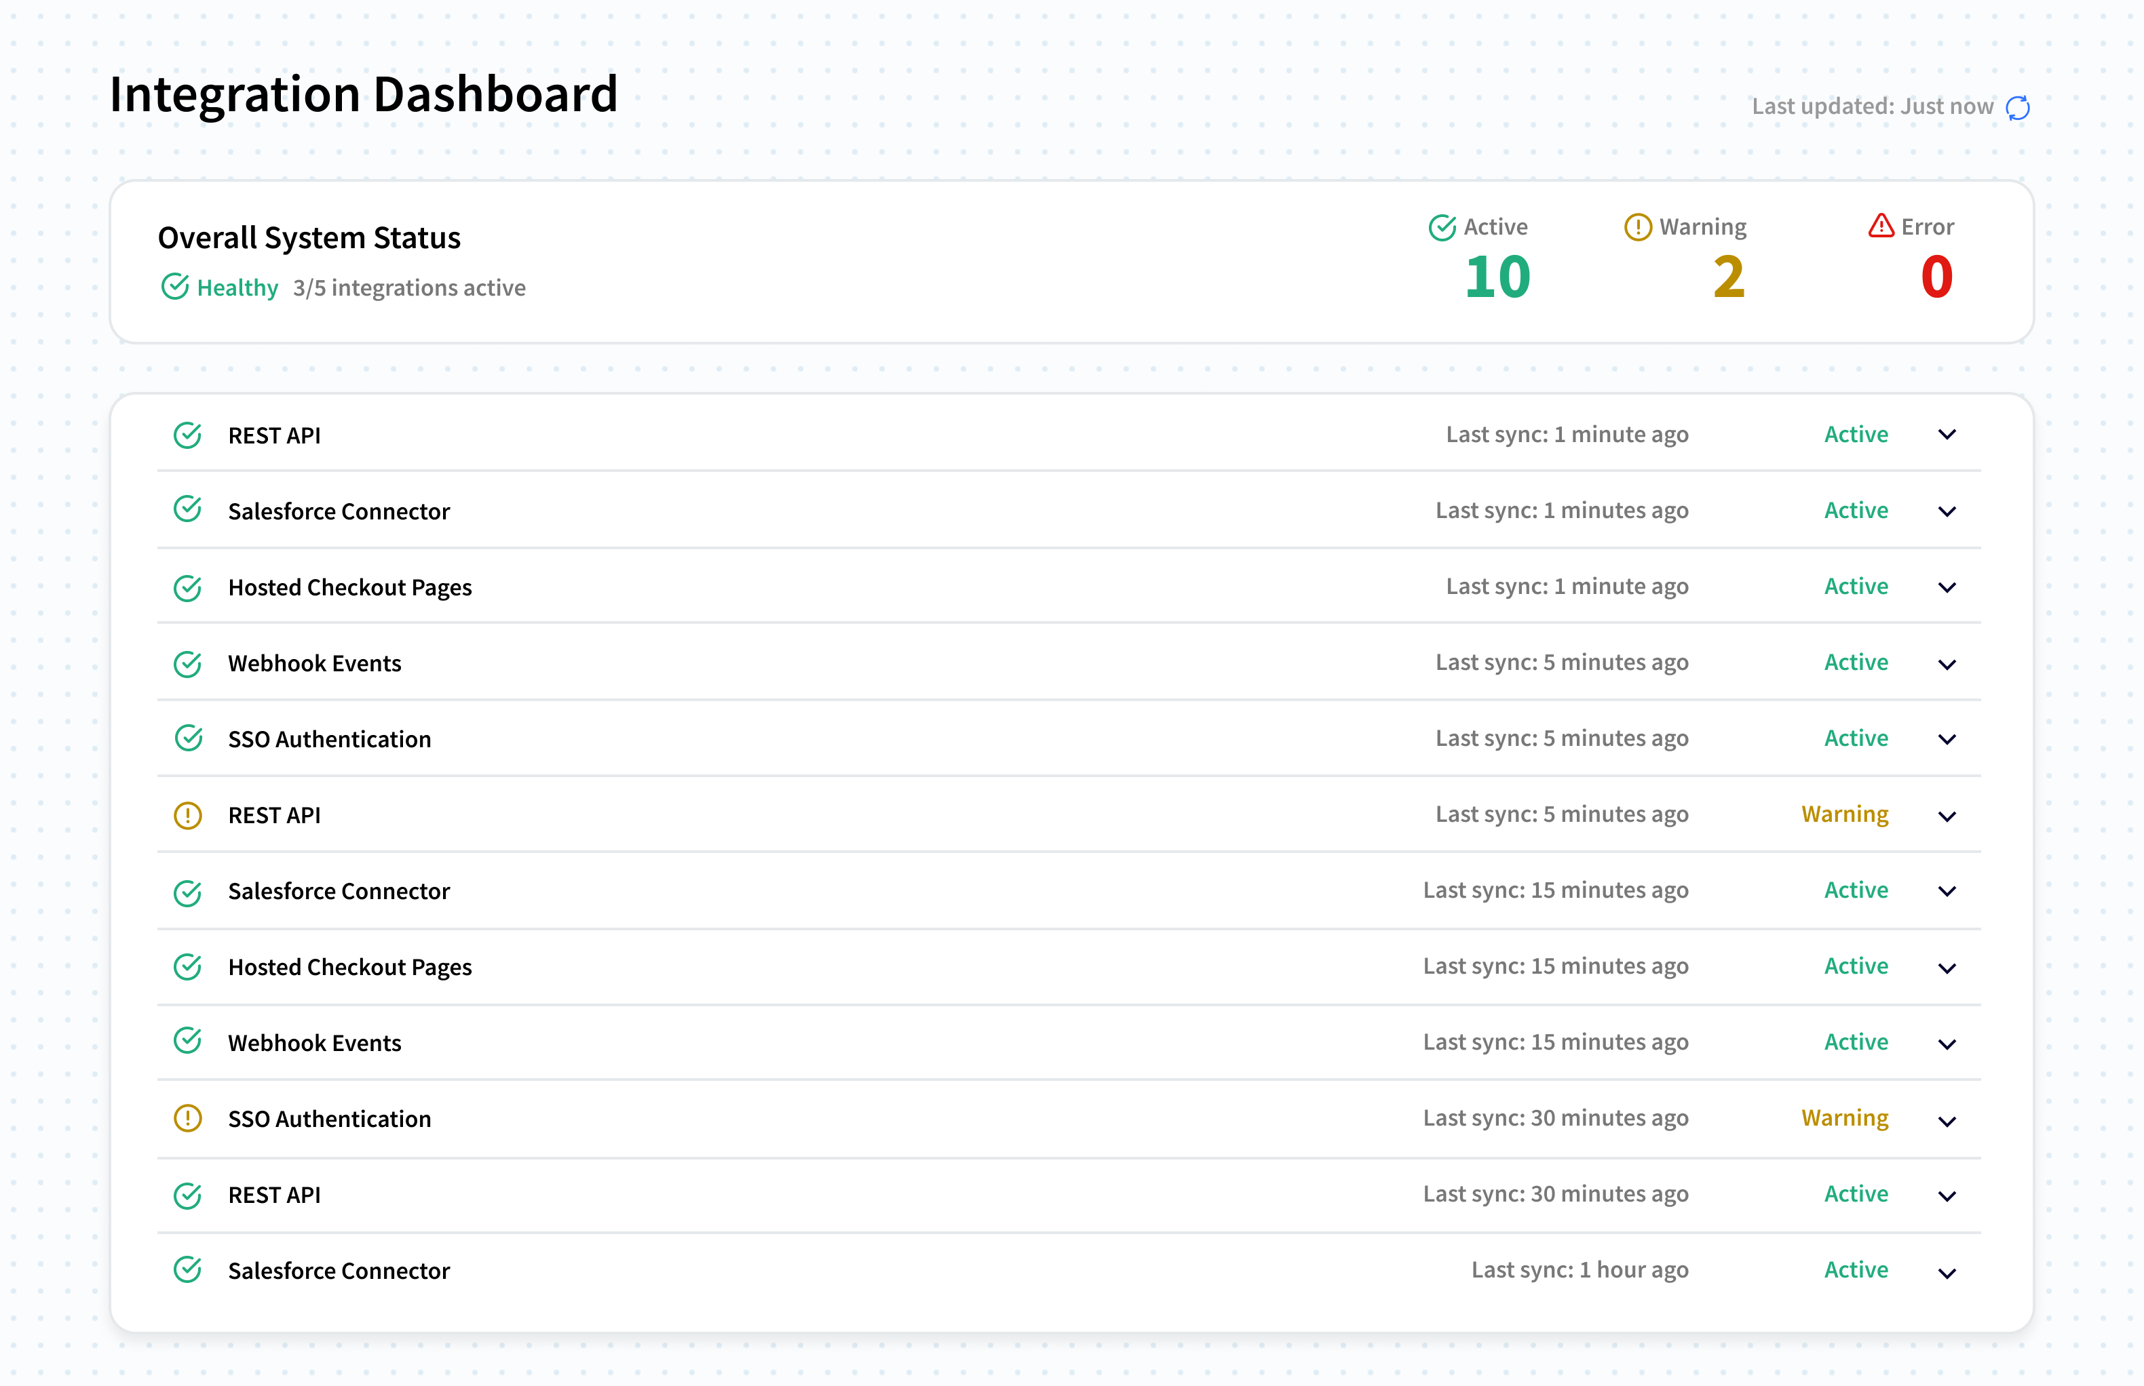
Task: Expand the SSO Authentication row with Warning status
Action: (x=1947, y=1120)
